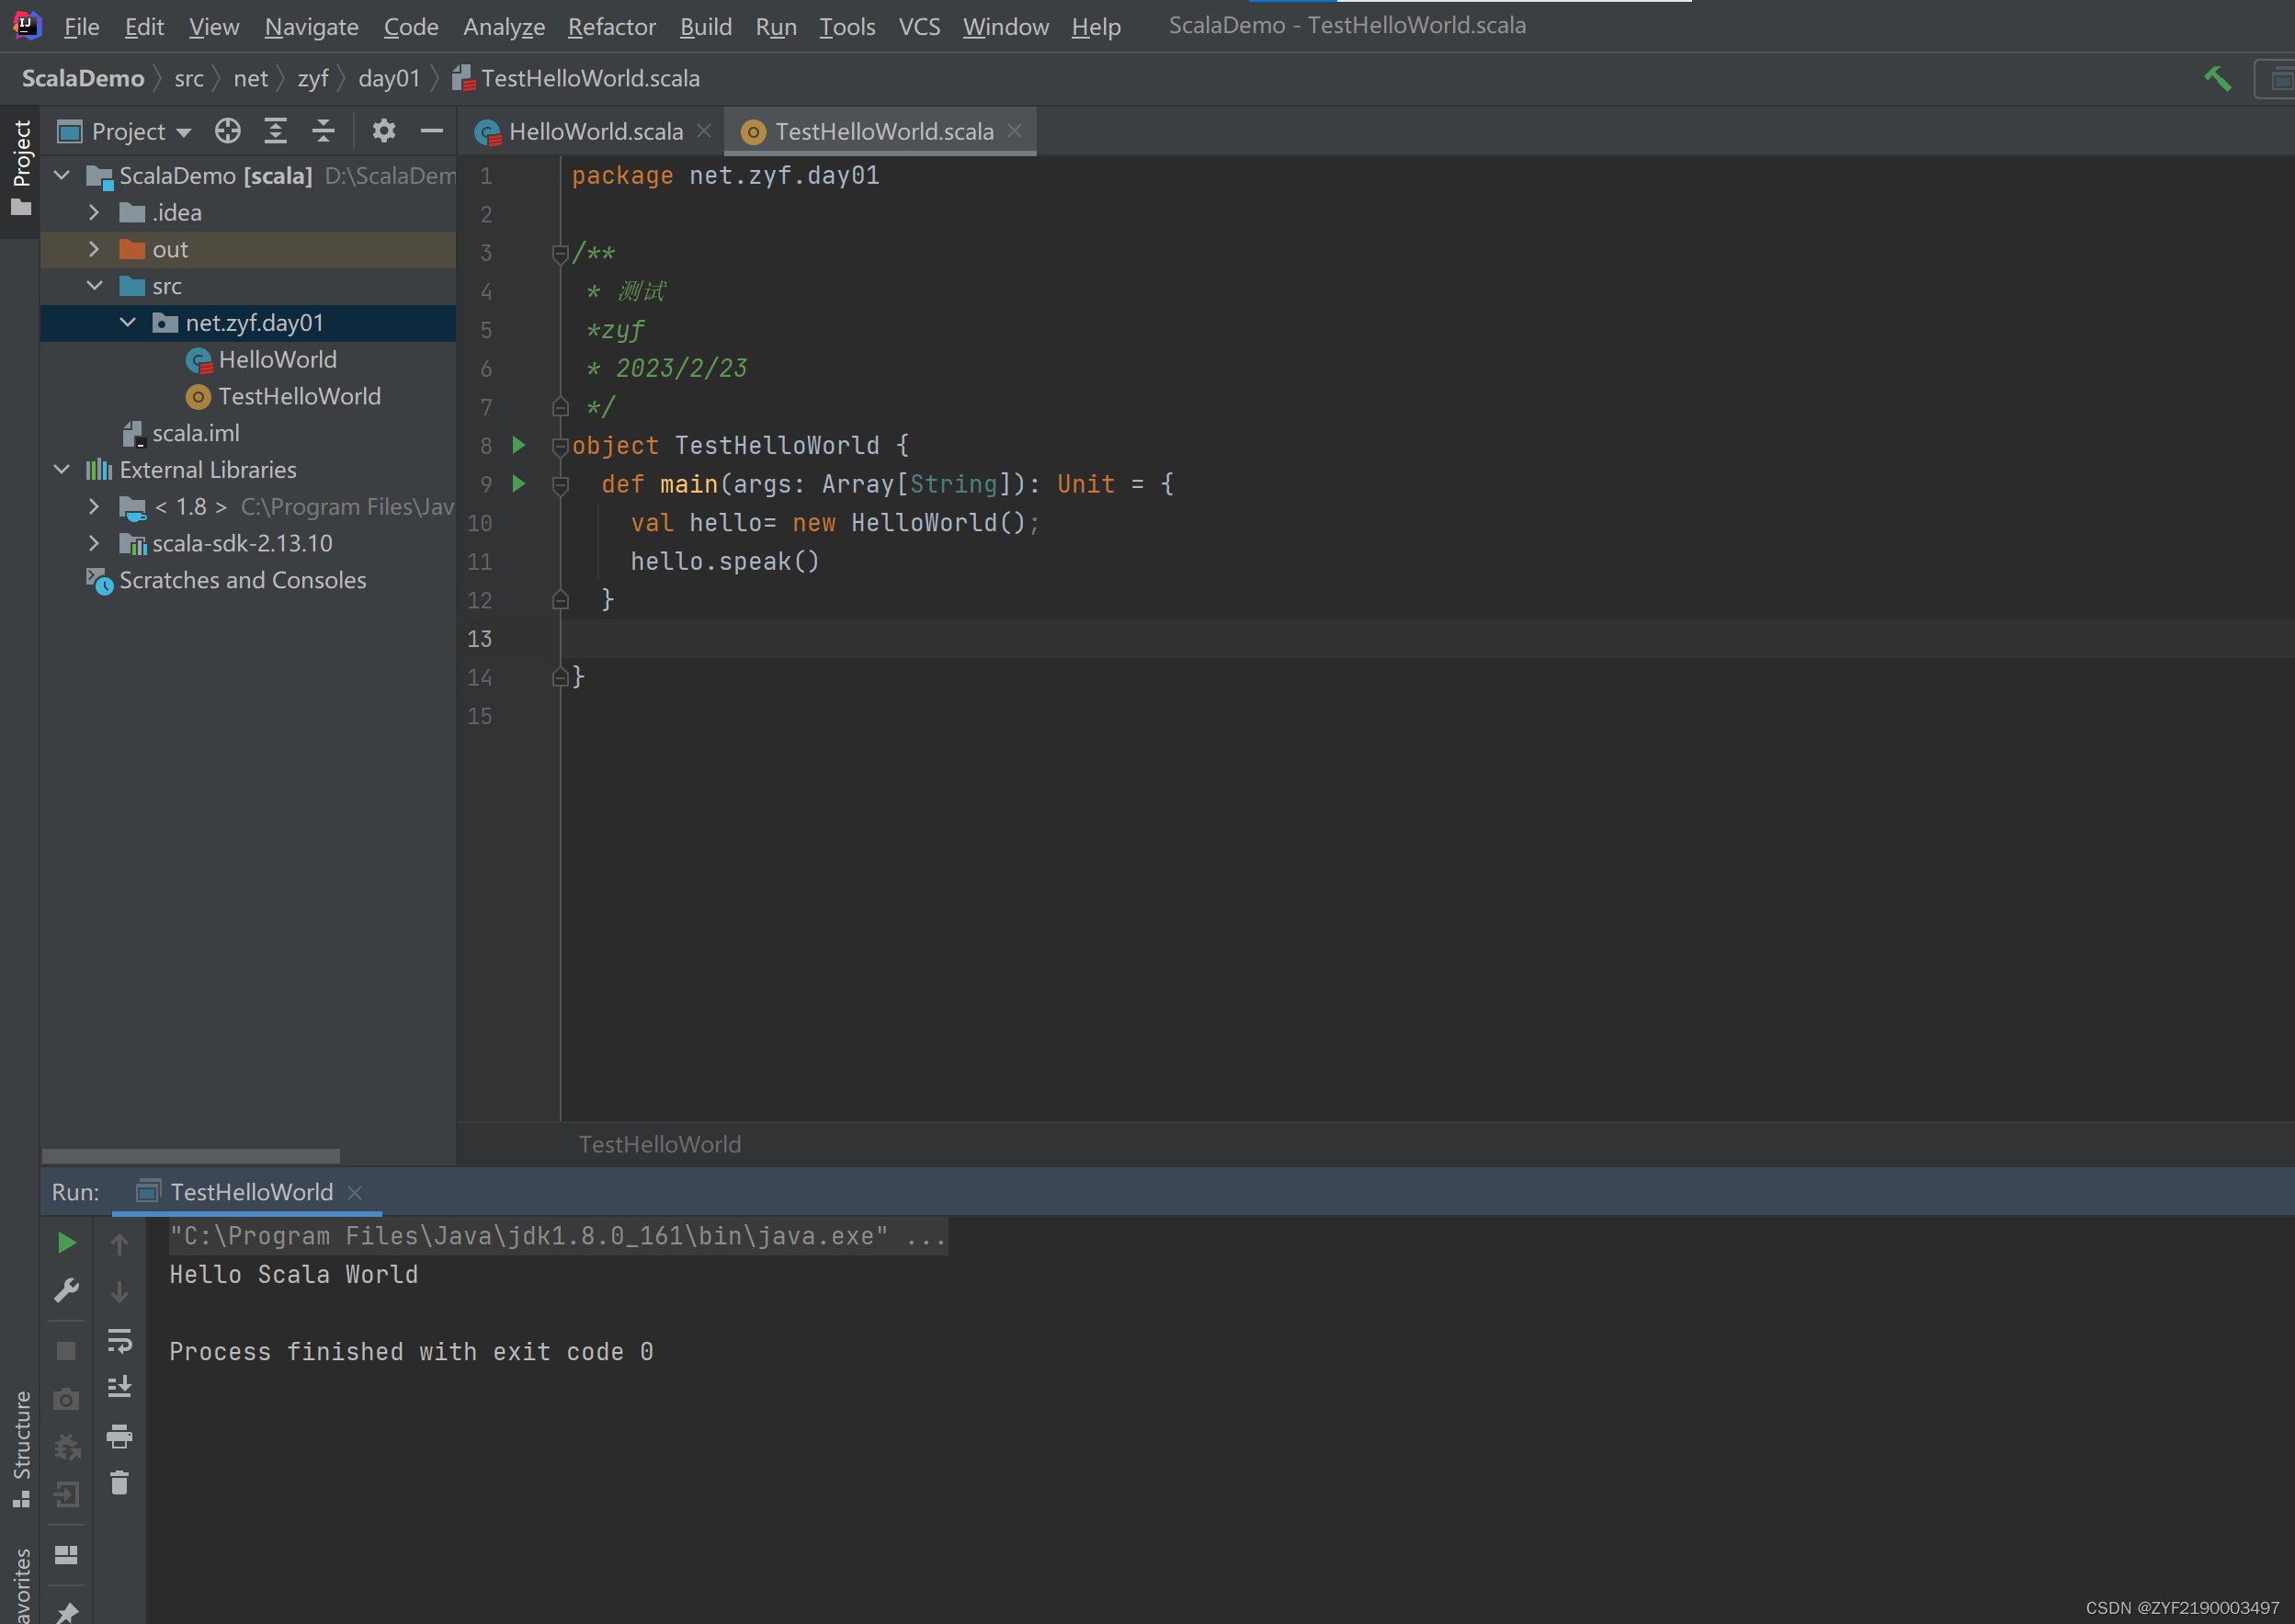The height and width of the screenshot is (1624, 2295).
Task: Toggle scroll to end in Run console
Action: tap(119, 1387)
